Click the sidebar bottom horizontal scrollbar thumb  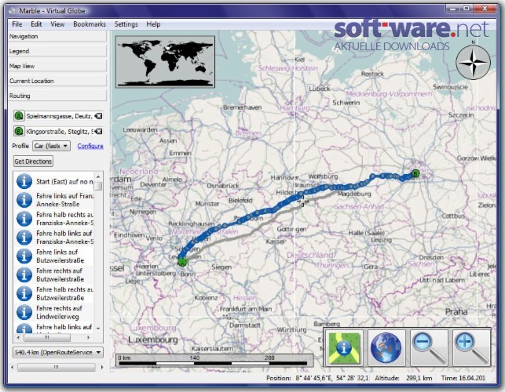57,367
